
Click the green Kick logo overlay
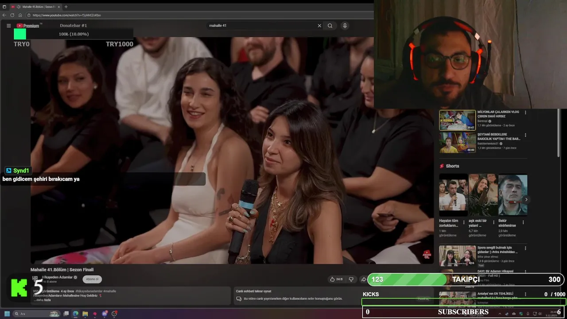(x=19, y=288)
